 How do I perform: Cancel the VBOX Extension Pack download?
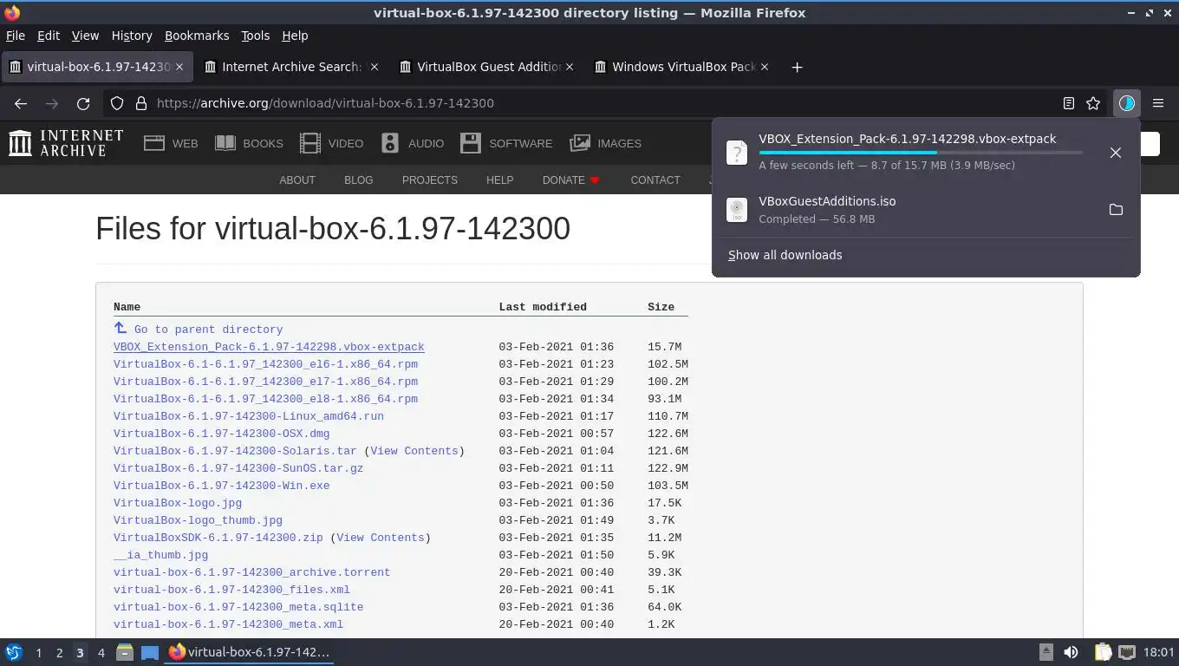pyautogui.click(x=1116, y=153)
